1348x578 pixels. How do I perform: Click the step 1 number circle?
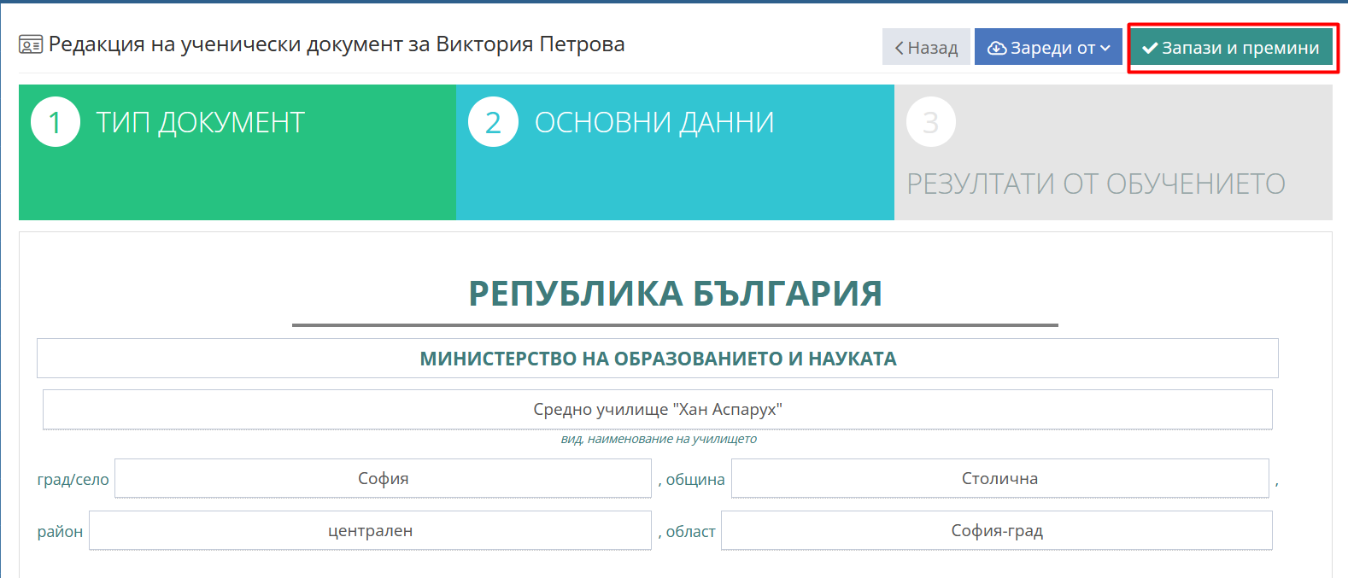(x=56, y=122)
